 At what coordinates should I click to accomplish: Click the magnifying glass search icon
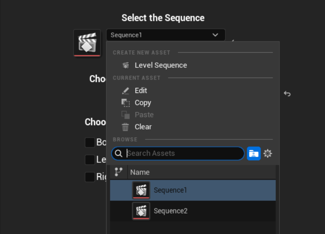[119, 154]
